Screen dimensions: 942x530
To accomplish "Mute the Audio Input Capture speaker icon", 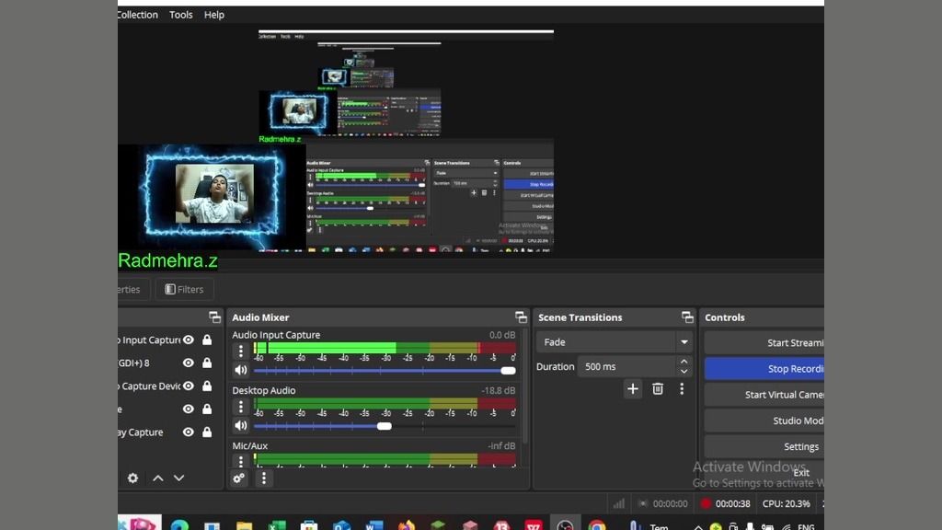I will coord(241,371).
